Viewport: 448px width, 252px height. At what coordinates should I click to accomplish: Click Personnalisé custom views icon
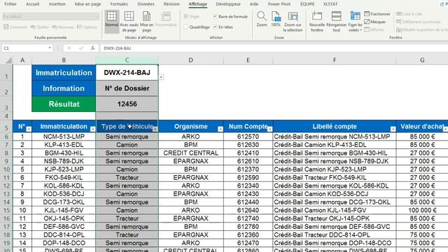(166, 19)
